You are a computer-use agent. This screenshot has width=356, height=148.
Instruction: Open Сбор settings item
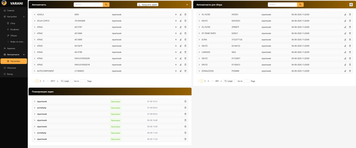pos(14,23)
